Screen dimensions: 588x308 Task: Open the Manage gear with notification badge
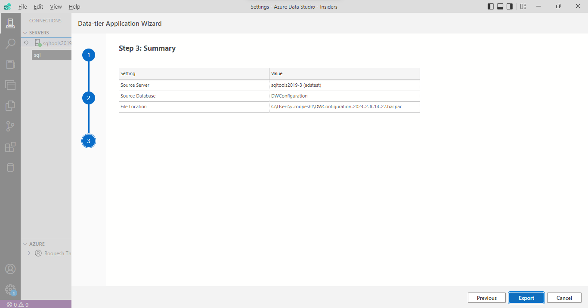click(x=10, y=290)
